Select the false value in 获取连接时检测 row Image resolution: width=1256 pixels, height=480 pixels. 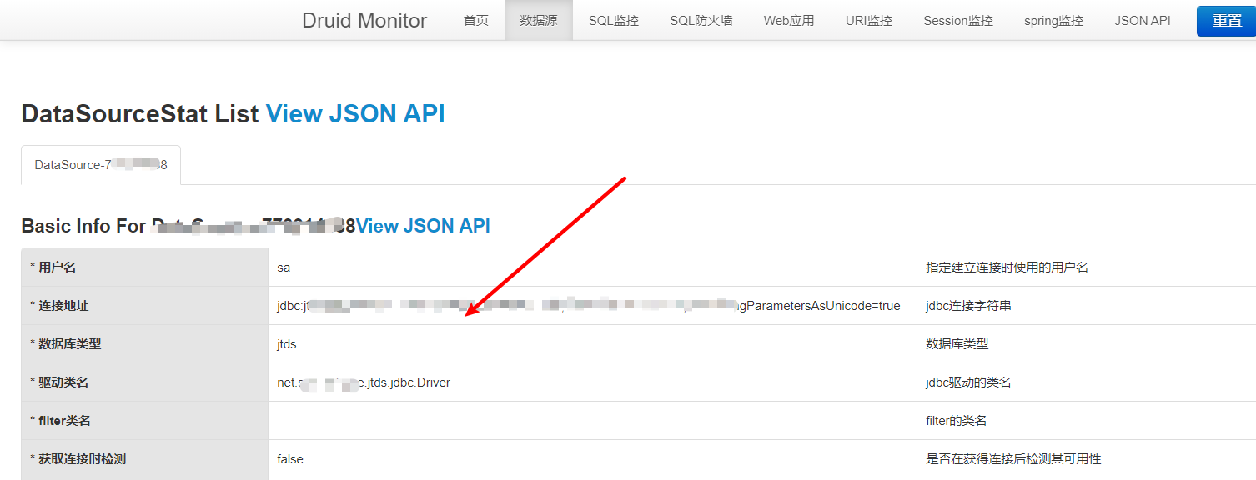pyautogui.click(x=290, y=459)
